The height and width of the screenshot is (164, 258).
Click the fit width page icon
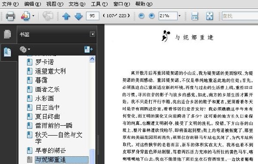coord(195,16)
